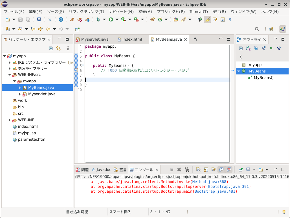Run the program with the green play icon
The image size is (290, 218).
click(x=111, y=19)
